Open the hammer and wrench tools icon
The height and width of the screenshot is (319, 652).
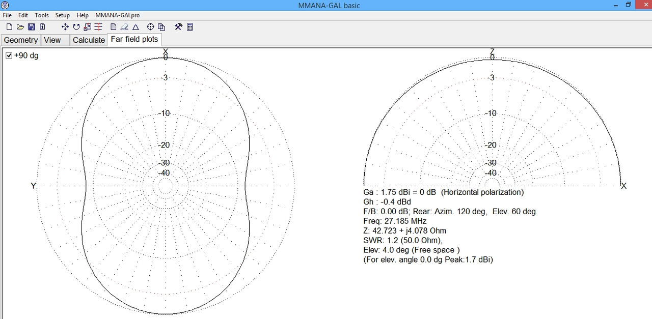point(178,27)
